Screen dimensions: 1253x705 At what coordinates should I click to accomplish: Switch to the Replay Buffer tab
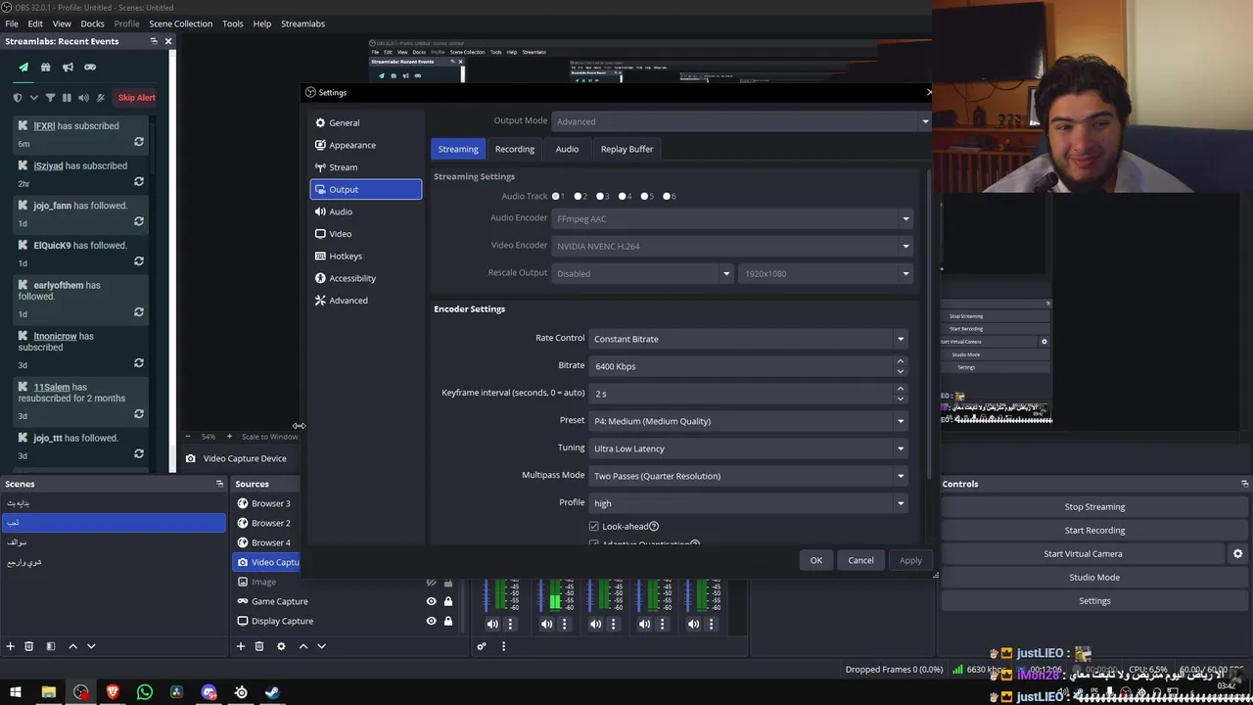(x=626, y=149)
